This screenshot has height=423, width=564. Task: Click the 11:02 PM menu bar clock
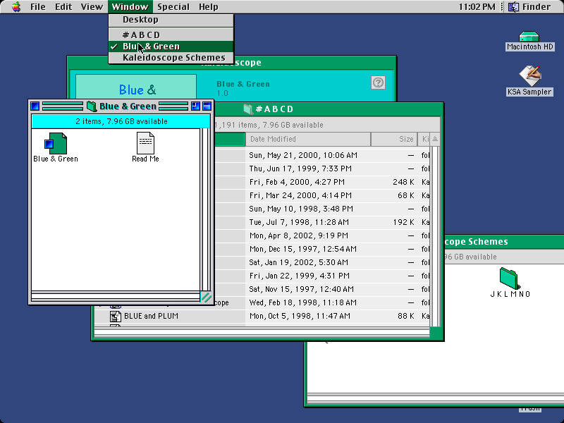(477, 7)
